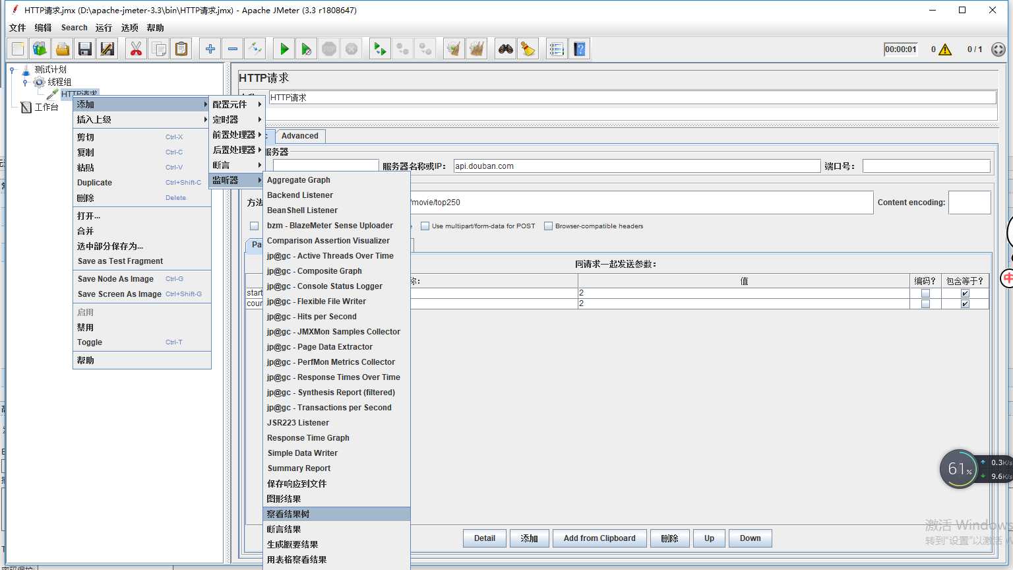Click the Open file folder icon
Screen dimensions: 1013x570
click(x=63, y=49)
